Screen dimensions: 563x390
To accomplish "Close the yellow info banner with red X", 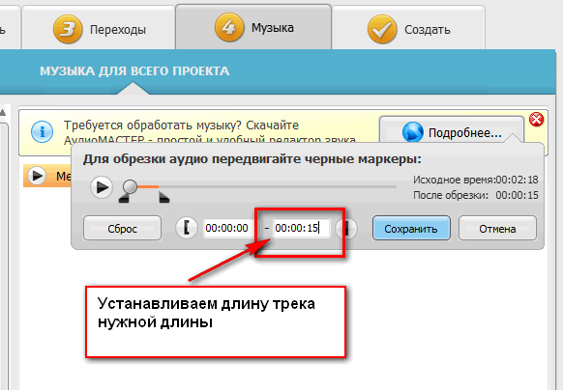I will pyautogui.click(x=537, y=119).
